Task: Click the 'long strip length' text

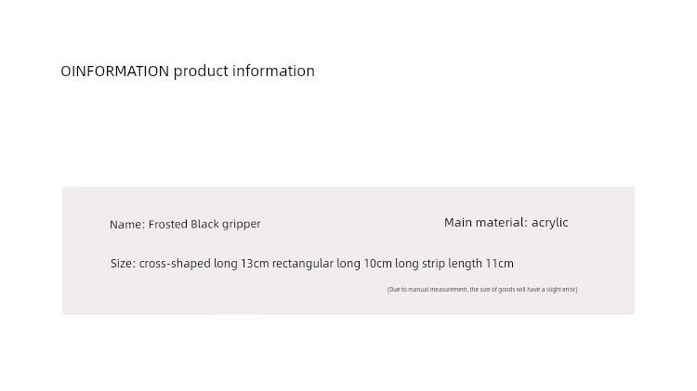Action: pyautogui.click(x=439, y=264)
